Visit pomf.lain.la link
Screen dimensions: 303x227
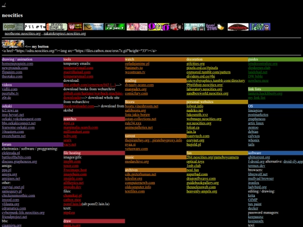pyautogui.click(x=72, y=204)
